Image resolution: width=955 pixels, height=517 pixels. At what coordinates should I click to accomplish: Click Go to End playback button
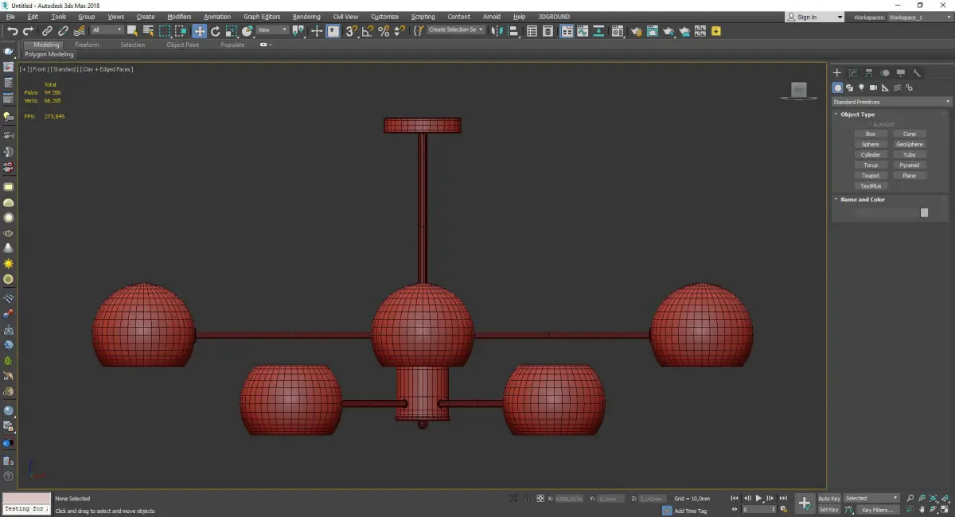tap(783, 498)
